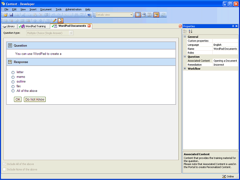Select the memo radio option
Viewport: 240px width, 180px height.
13,77
